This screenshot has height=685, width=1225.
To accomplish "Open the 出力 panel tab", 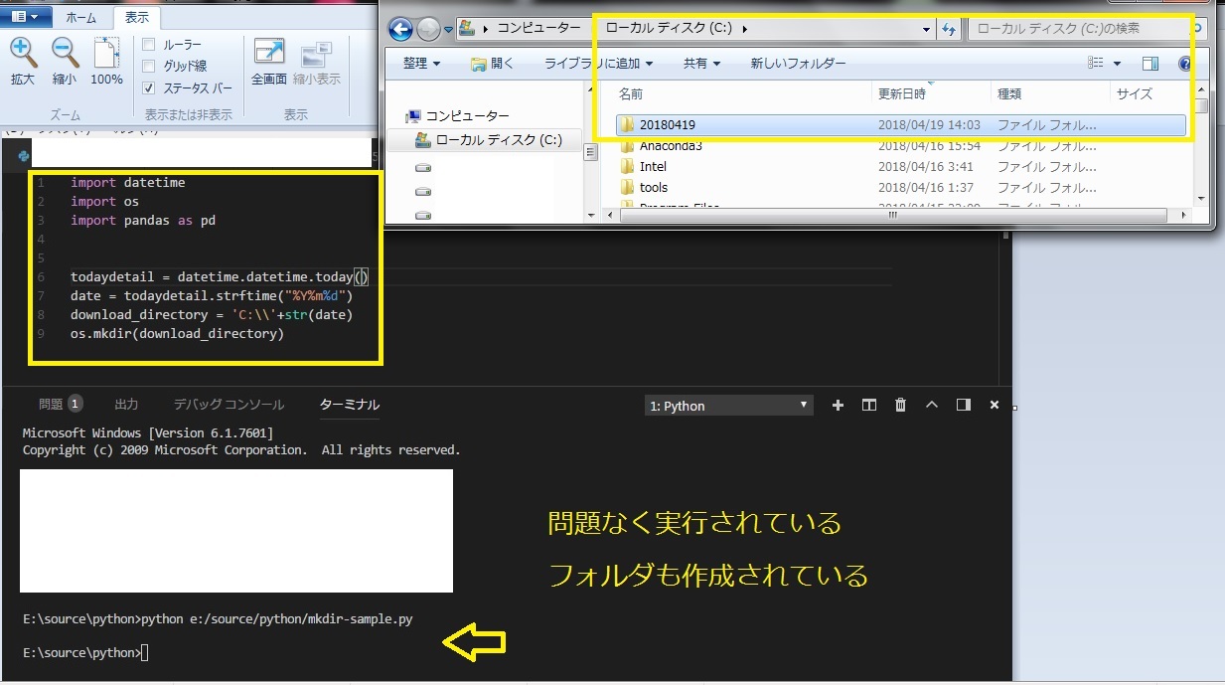I will tap(126, 405).
